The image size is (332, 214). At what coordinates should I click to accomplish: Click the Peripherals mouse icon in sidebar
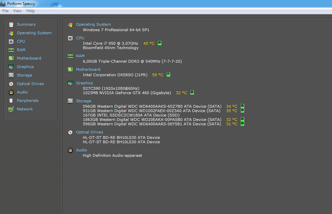(x=11, y=101)
